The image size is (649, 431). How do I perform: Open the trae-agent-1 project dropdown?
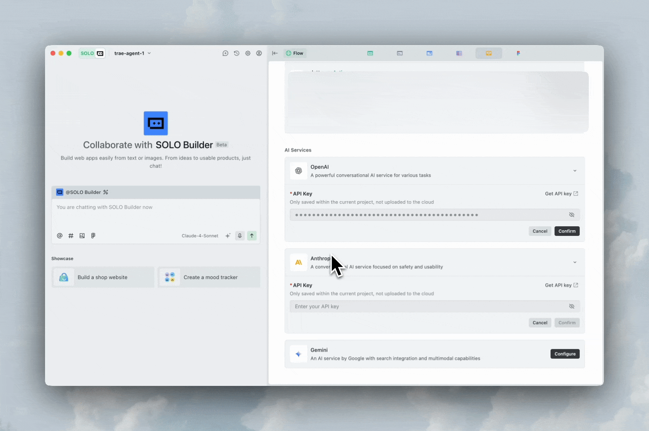132,53
